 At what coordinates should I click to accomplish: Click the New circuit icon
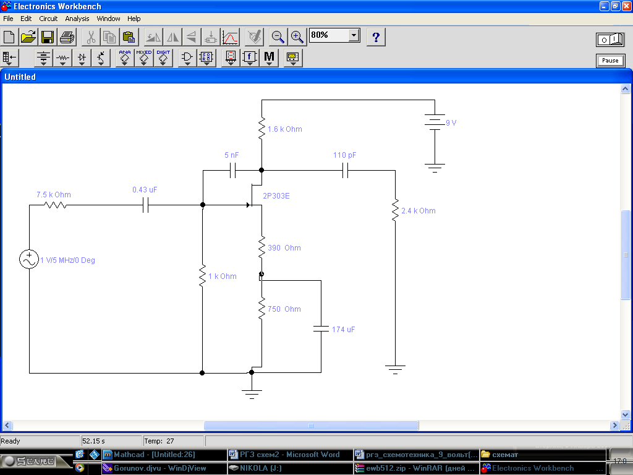(9, 37)
